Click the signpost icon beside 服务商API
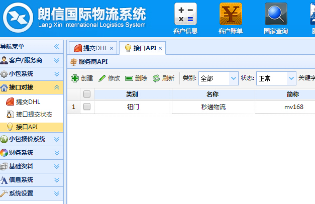 [x=73, y=62]
